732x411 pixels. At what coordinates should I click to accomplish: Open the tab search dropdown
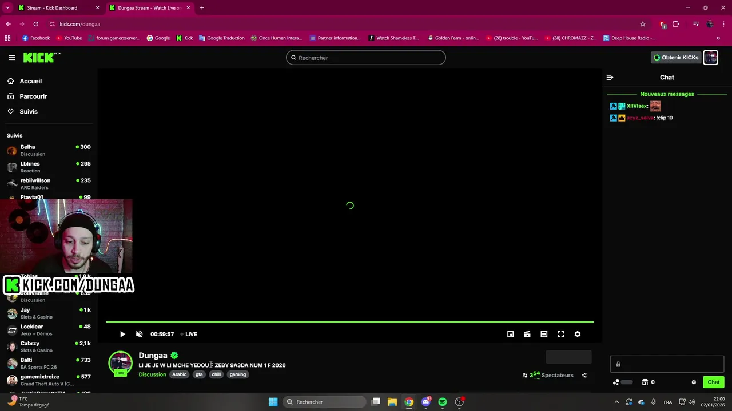pos(7,8)
